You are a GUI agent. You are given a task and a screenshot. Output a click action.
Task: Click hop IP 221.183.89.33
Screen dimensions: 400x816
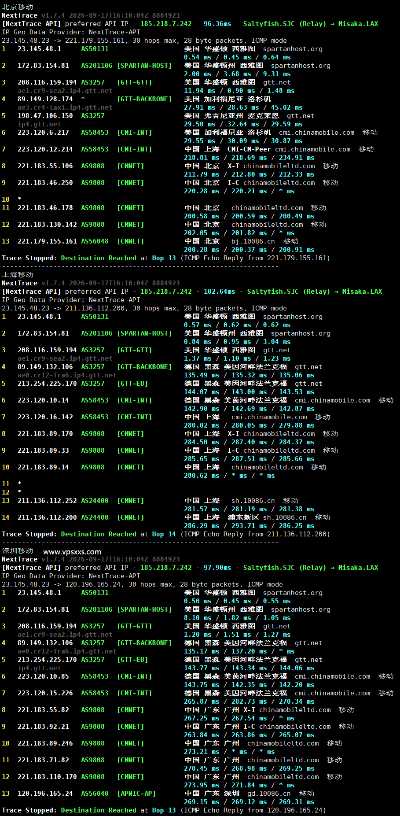click(x=43, y=450)
